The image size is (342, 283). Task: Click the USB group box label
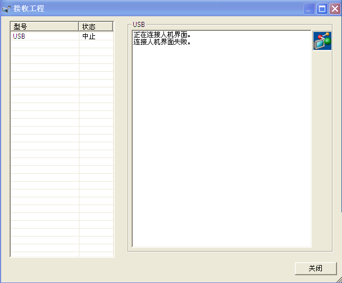pyautogui.click(x=138, y=25)
